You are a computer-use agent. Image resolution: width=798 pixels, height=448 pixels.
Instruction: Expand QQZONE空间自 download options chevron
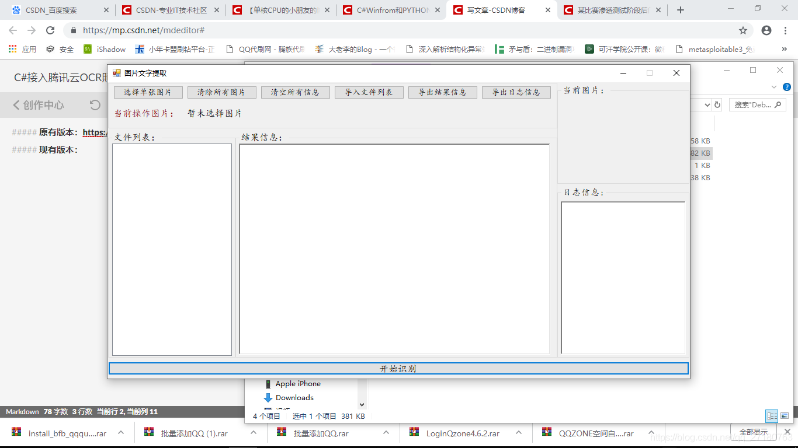click(651, 433)
